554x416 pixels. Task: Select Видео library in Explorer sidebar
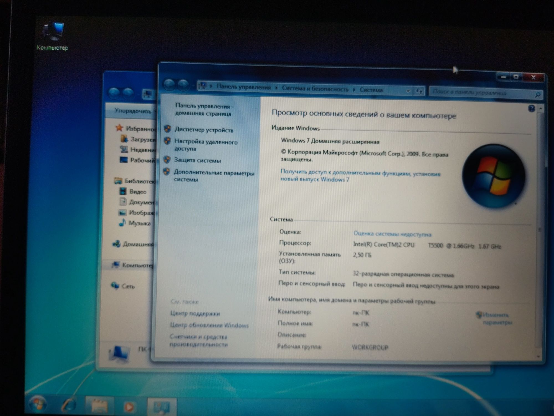coord(138,192)
